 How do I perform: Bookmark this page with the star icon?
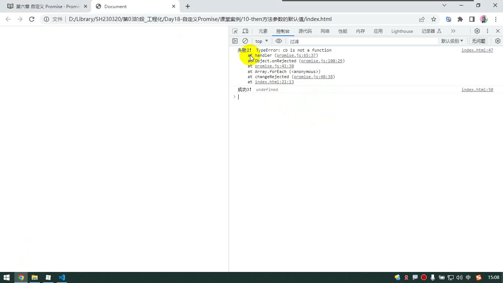point(434,19)
